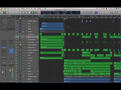Click the waveform zoom button
This screenshot has width=121, height=90.
pyautogui.click(x=102, y=16)
